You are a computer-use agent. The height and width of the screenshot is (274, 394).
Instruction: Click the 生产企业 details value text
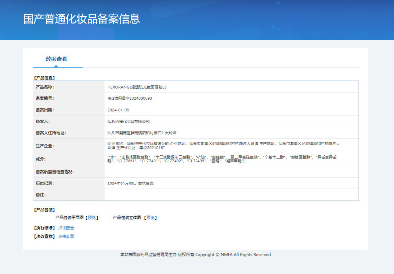224,146
